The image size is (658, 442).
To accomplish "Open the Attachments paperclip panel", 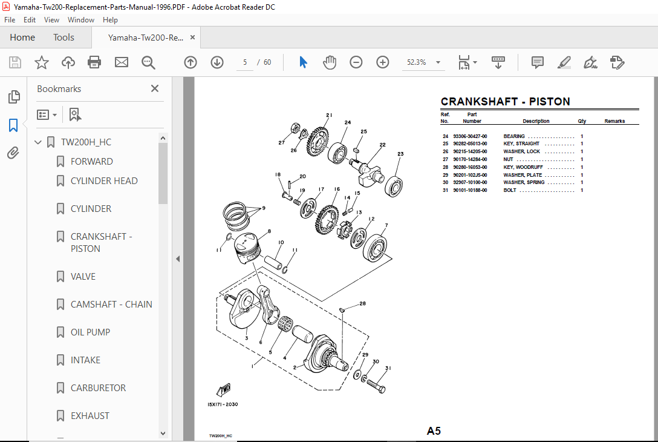I will pyautogui.click(x=13, y=153).
